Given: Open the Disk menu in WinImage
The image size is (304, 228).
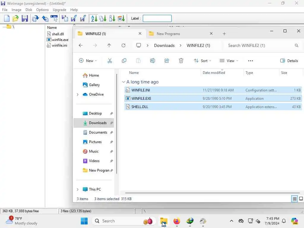Looking at the screenshot, I should 29,10.
